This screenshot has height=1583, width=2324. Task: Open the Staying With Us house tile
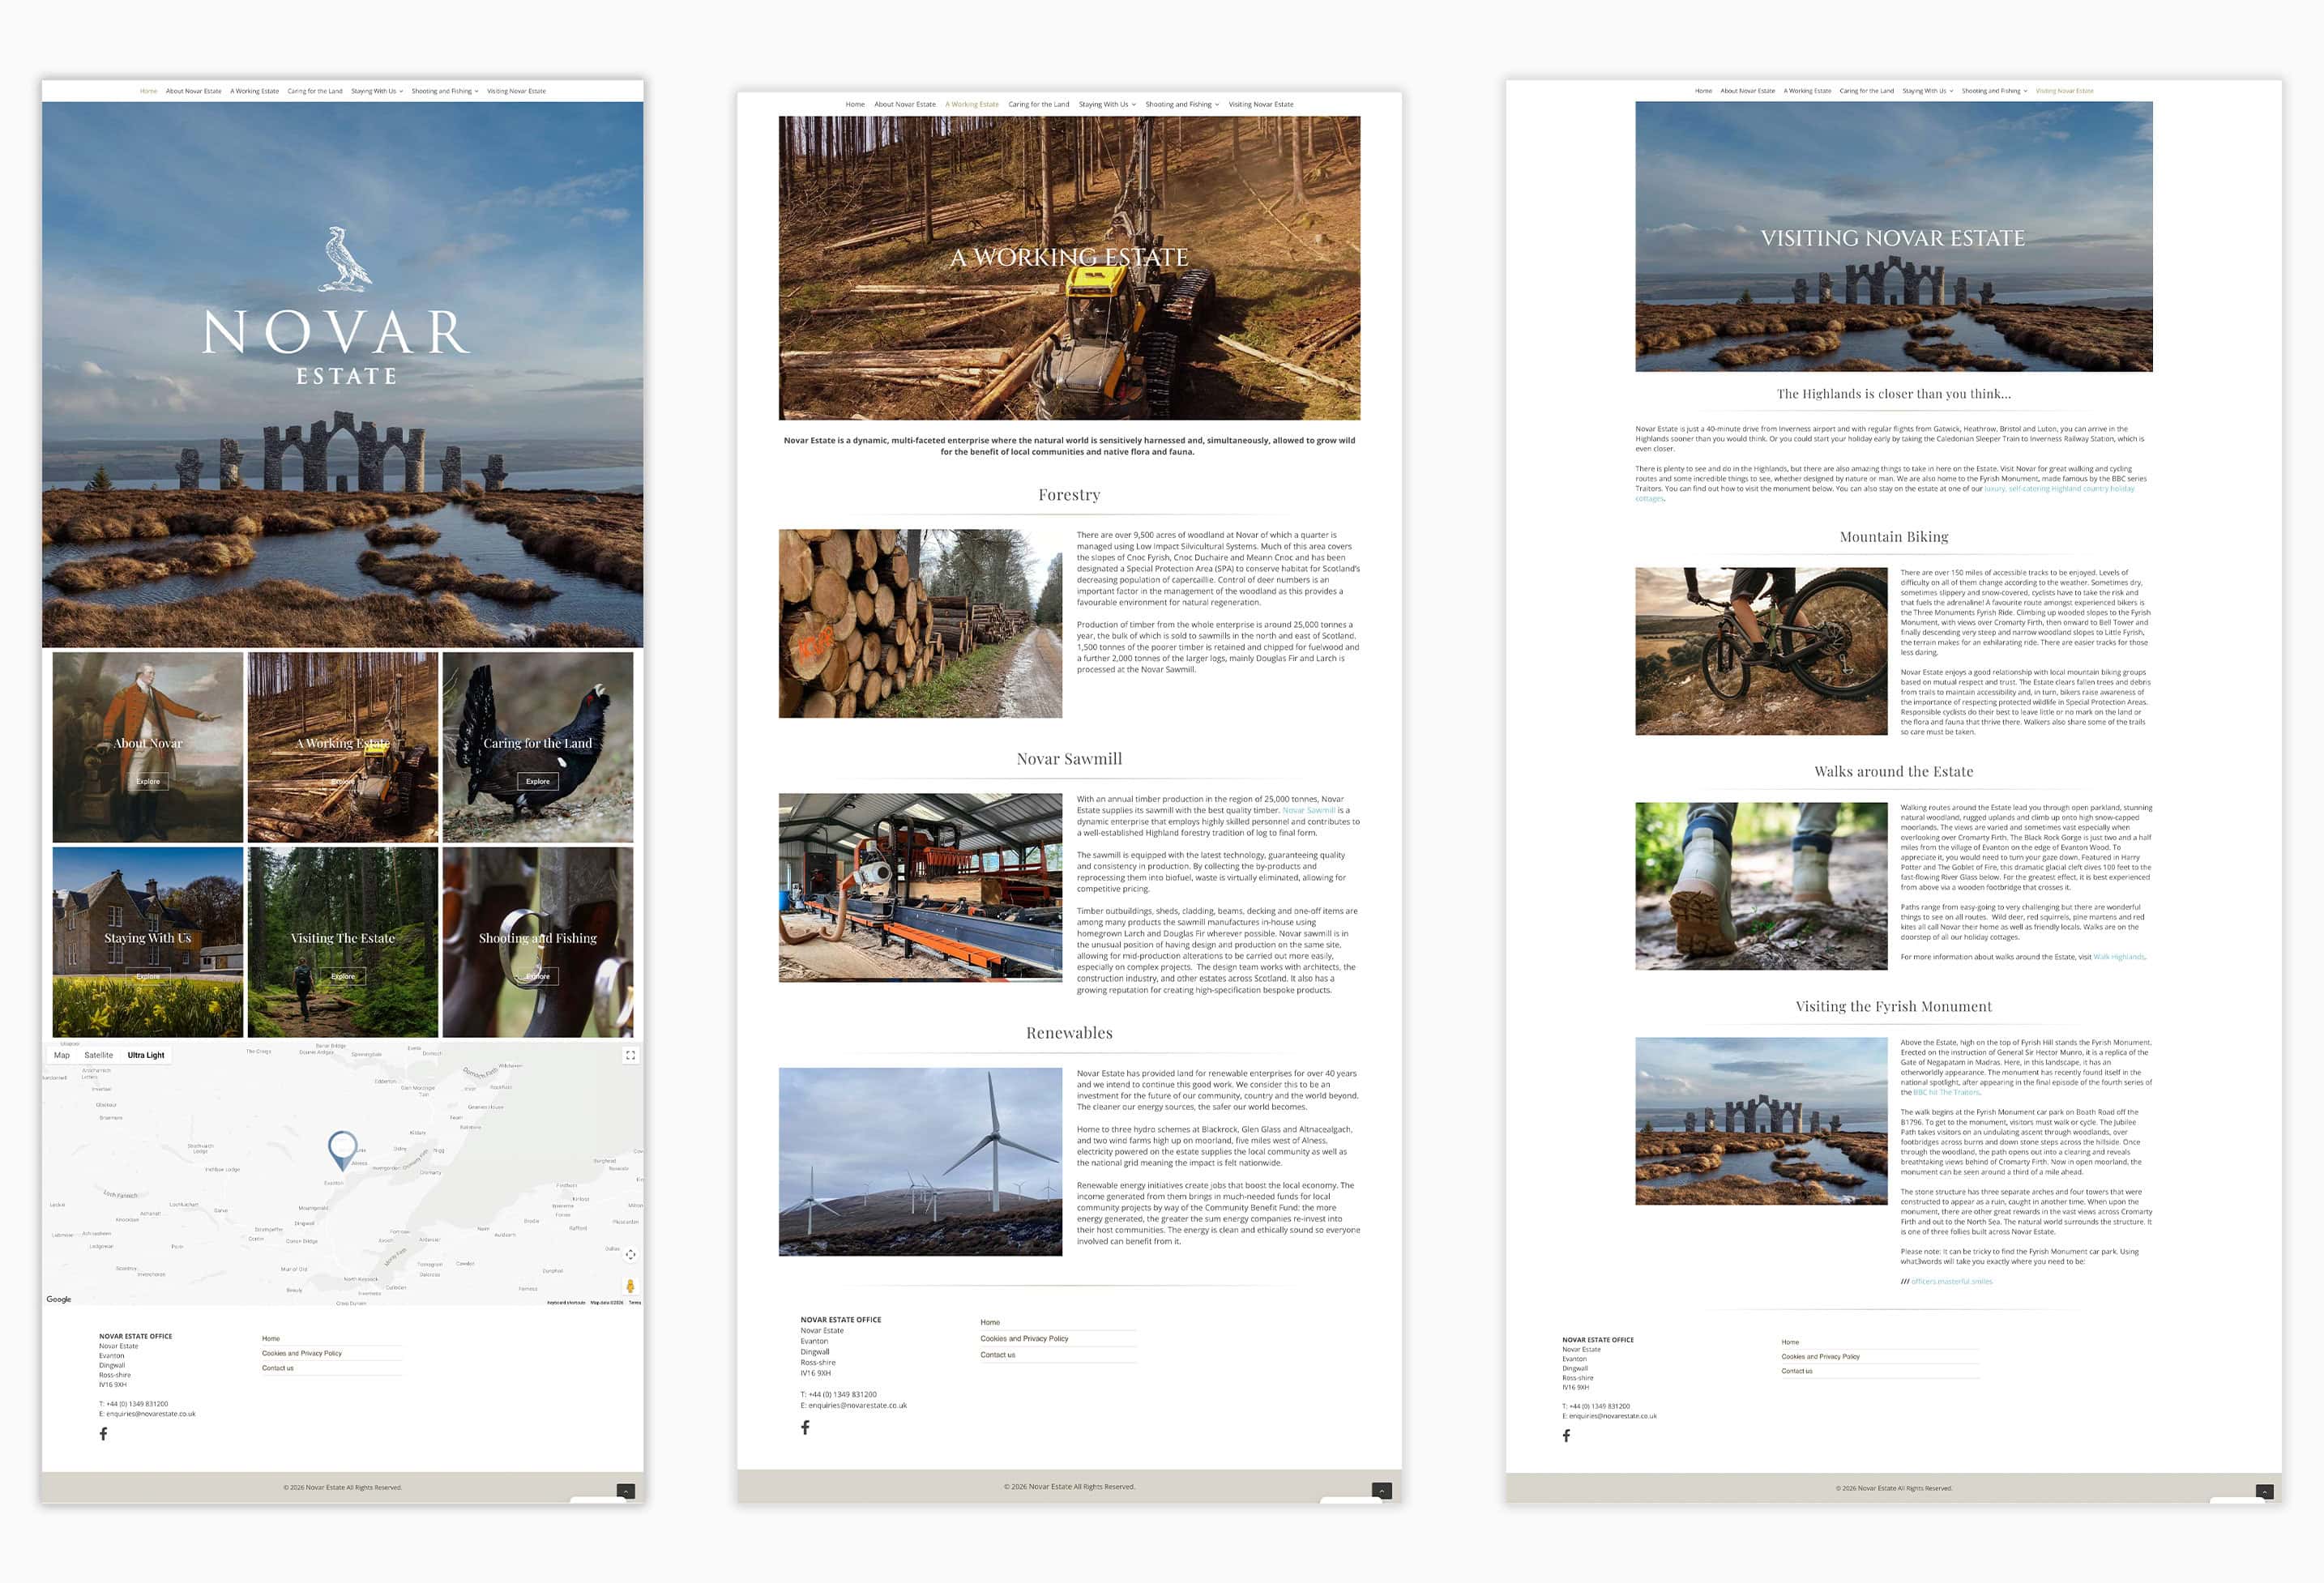point(148,942)
